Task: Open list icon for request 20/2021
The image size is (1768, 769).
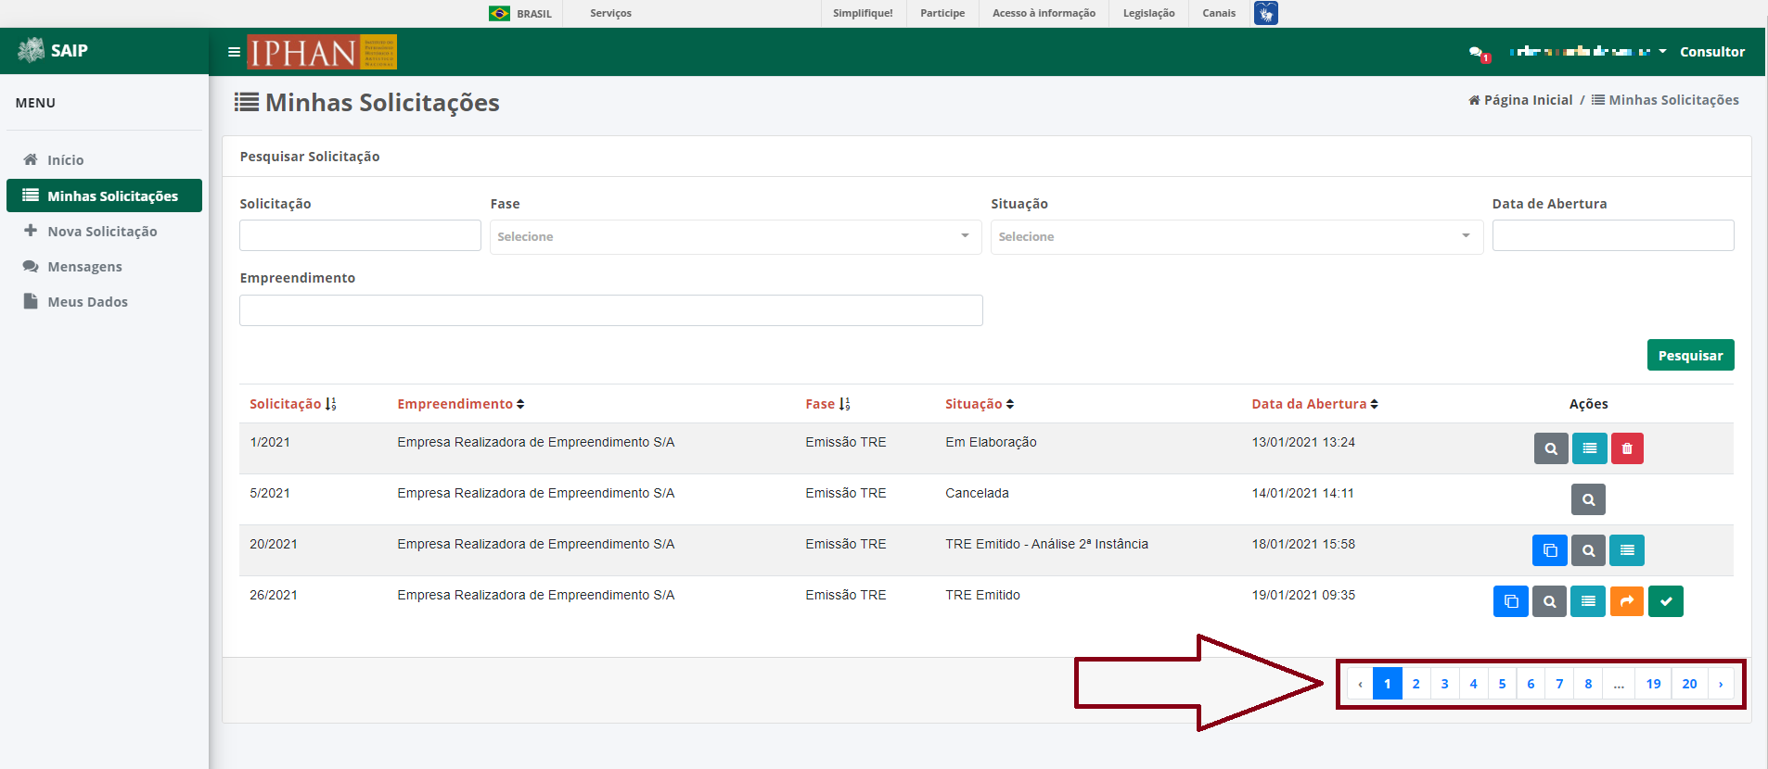Action: (x=1627, y=550)
